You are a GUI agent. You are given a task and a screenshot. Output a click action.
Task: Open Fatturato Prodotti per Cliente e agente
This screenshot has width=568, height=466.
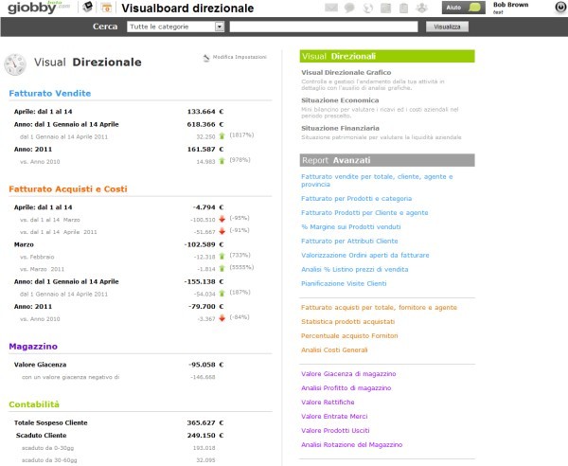[x=364, y=213]
